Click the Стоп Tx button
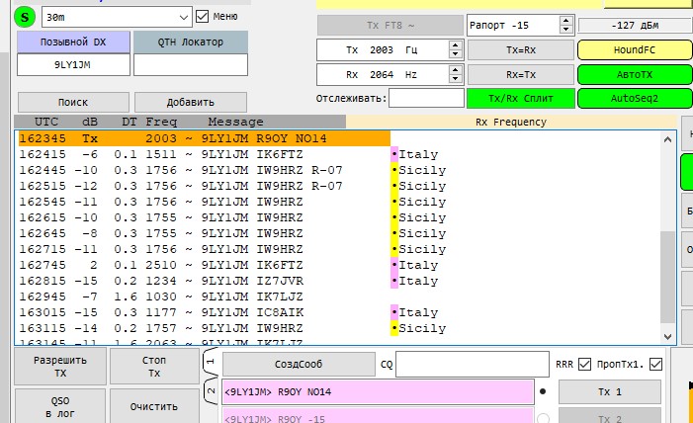 click(154, 367)
